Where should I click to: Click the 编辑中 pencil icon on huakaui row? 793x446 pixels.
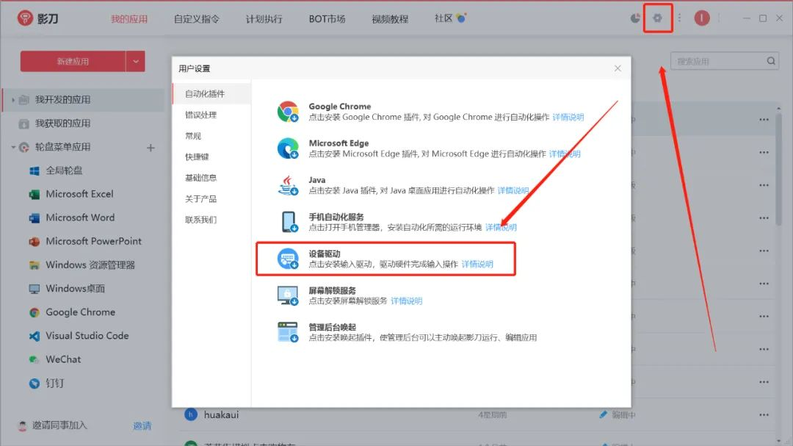603,414
